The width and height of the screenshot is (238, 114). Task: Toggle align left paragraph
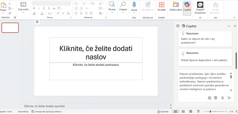(76, 13)
